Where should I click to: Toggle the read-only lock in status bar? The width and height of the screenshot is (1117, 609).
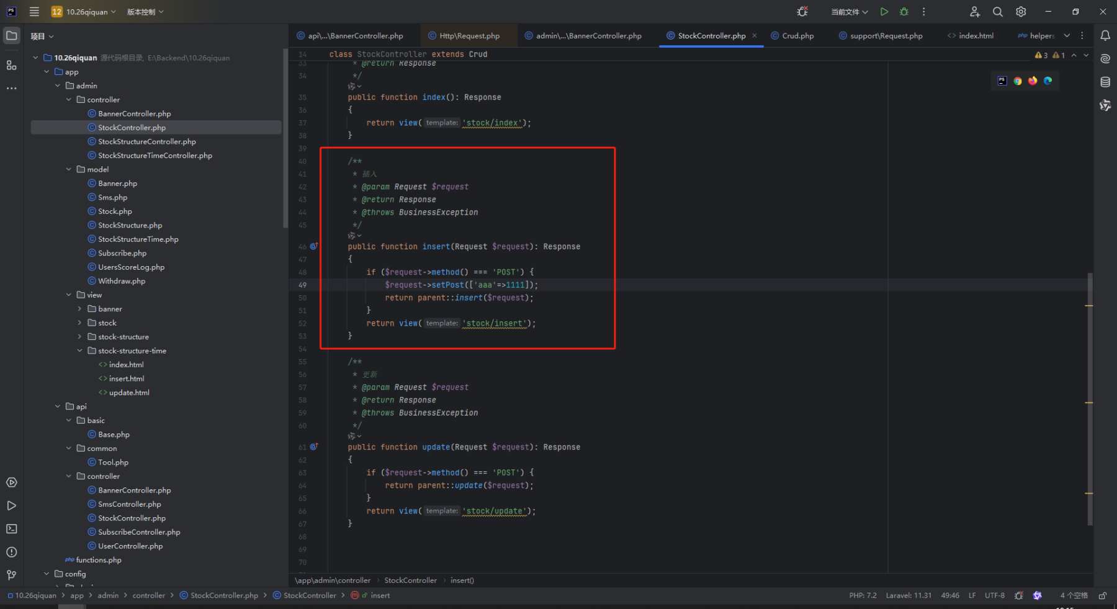tap(1103, 595)
